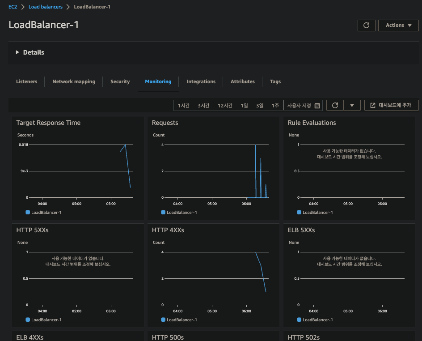Click the Requests chart title

(165, 123)
